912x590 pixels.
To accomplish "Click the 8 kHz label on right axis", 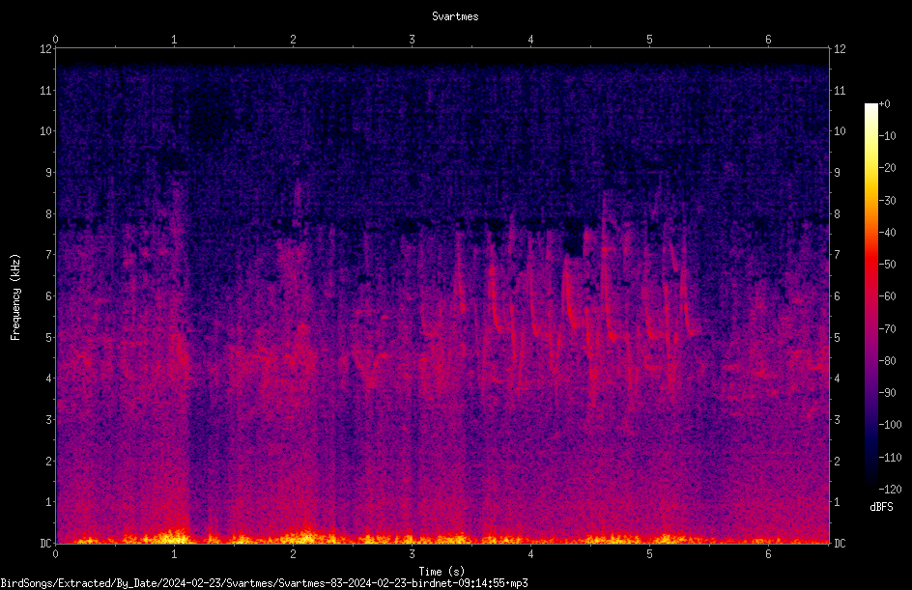I will click(837, 214).
